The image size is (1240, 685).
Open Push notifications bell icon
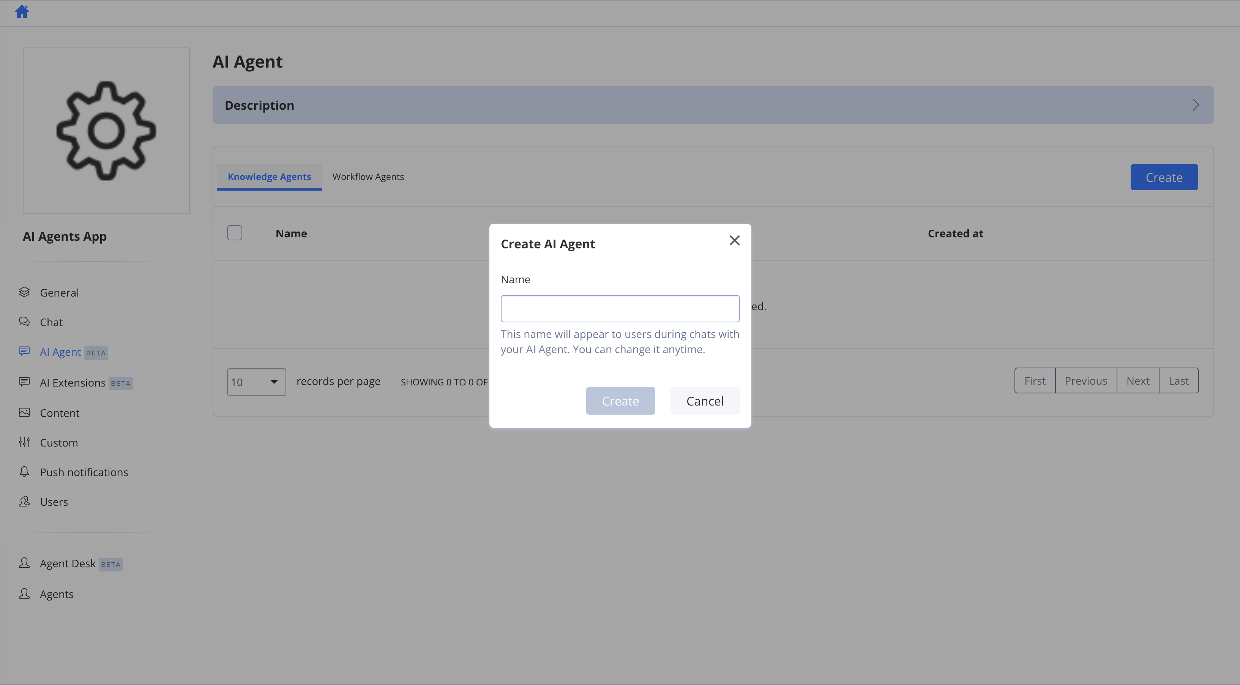[24, 472]
